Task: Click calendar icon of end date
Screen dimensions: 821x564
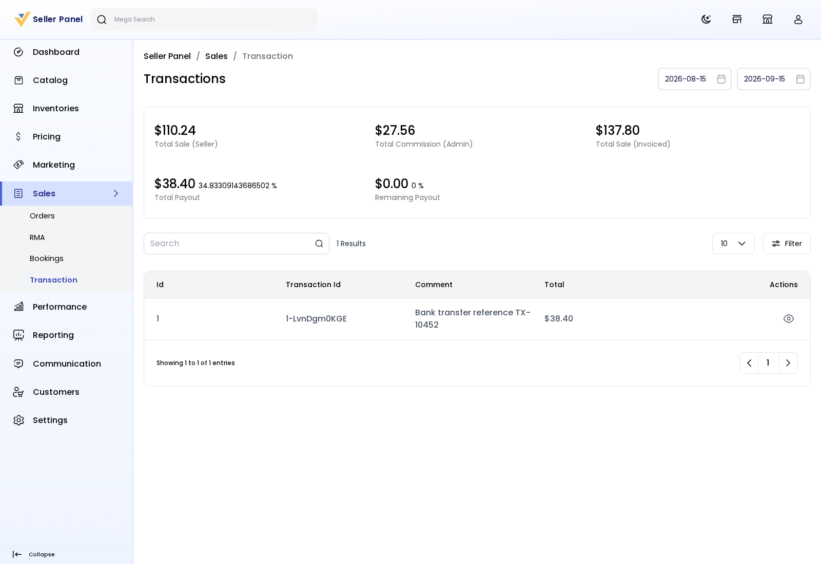Action: tap(800, 79)
